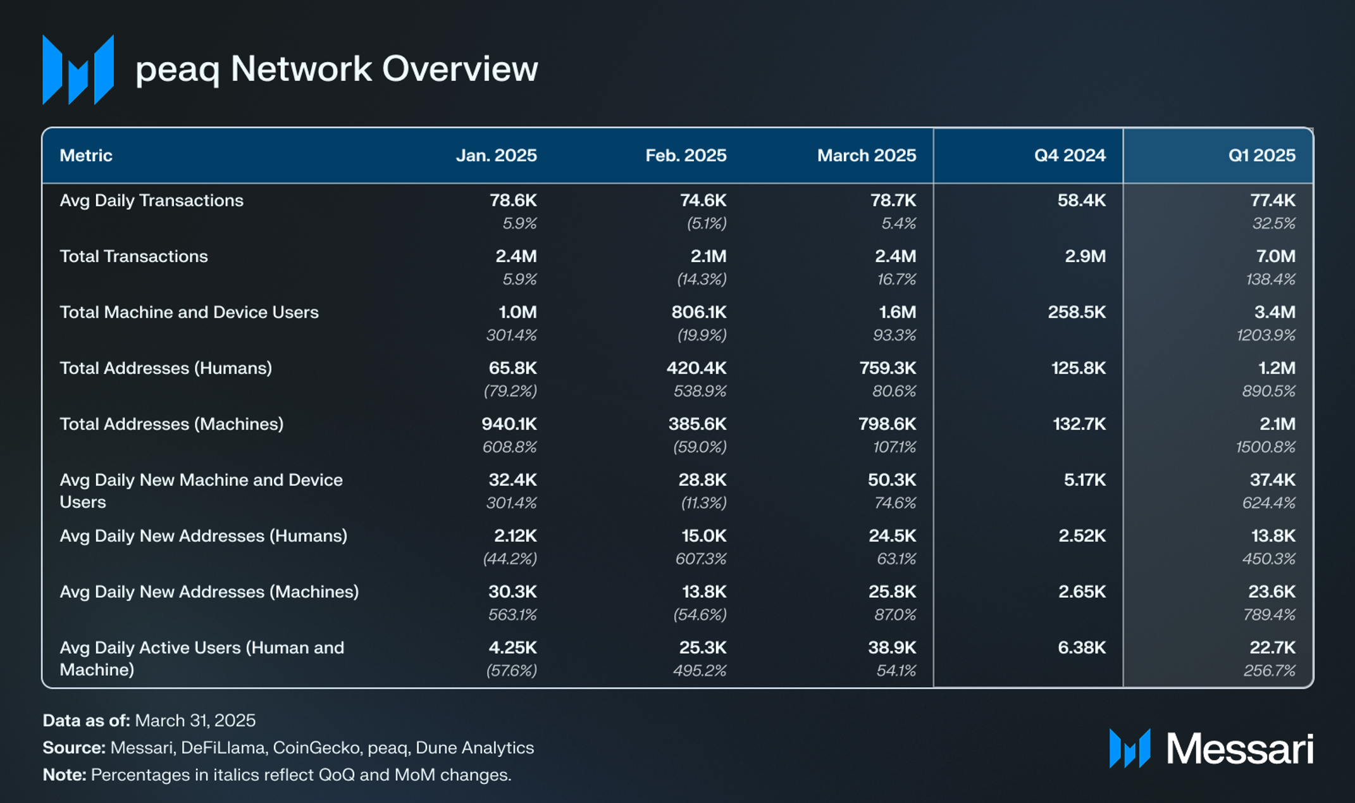Select the Q1 2025 column header
Screen dimensions: 1355x803
(x=1262, y=156)
